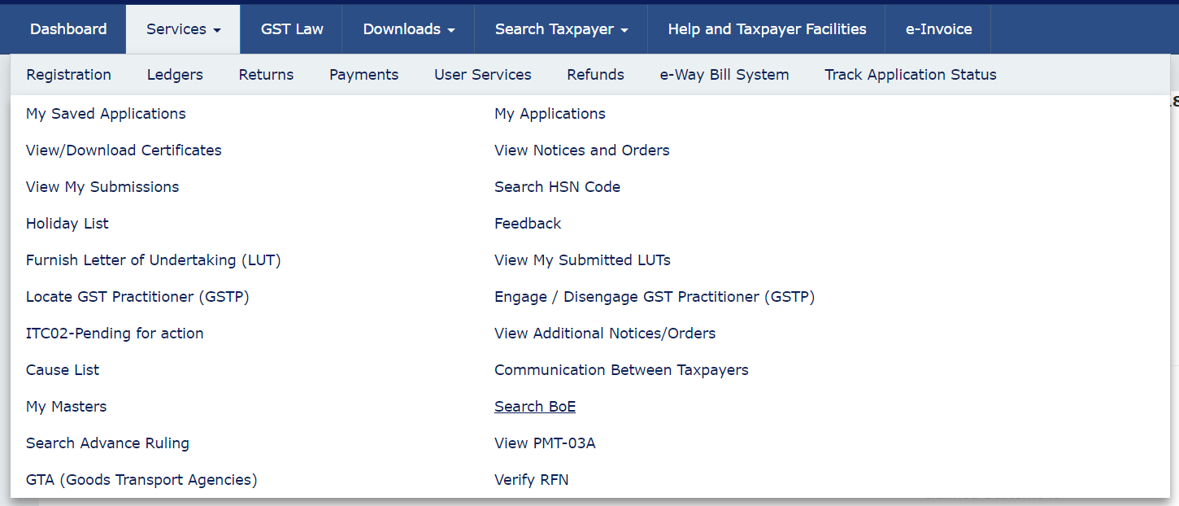Select the User Services submenu tab
This screenshot has height=506, width=1179.
click(483, 75)
